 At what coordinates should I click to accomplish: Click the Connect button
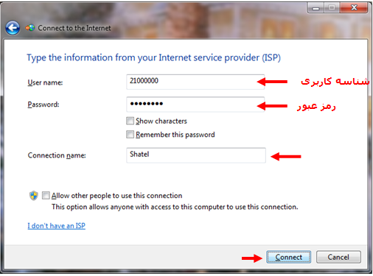pos(288,257)
